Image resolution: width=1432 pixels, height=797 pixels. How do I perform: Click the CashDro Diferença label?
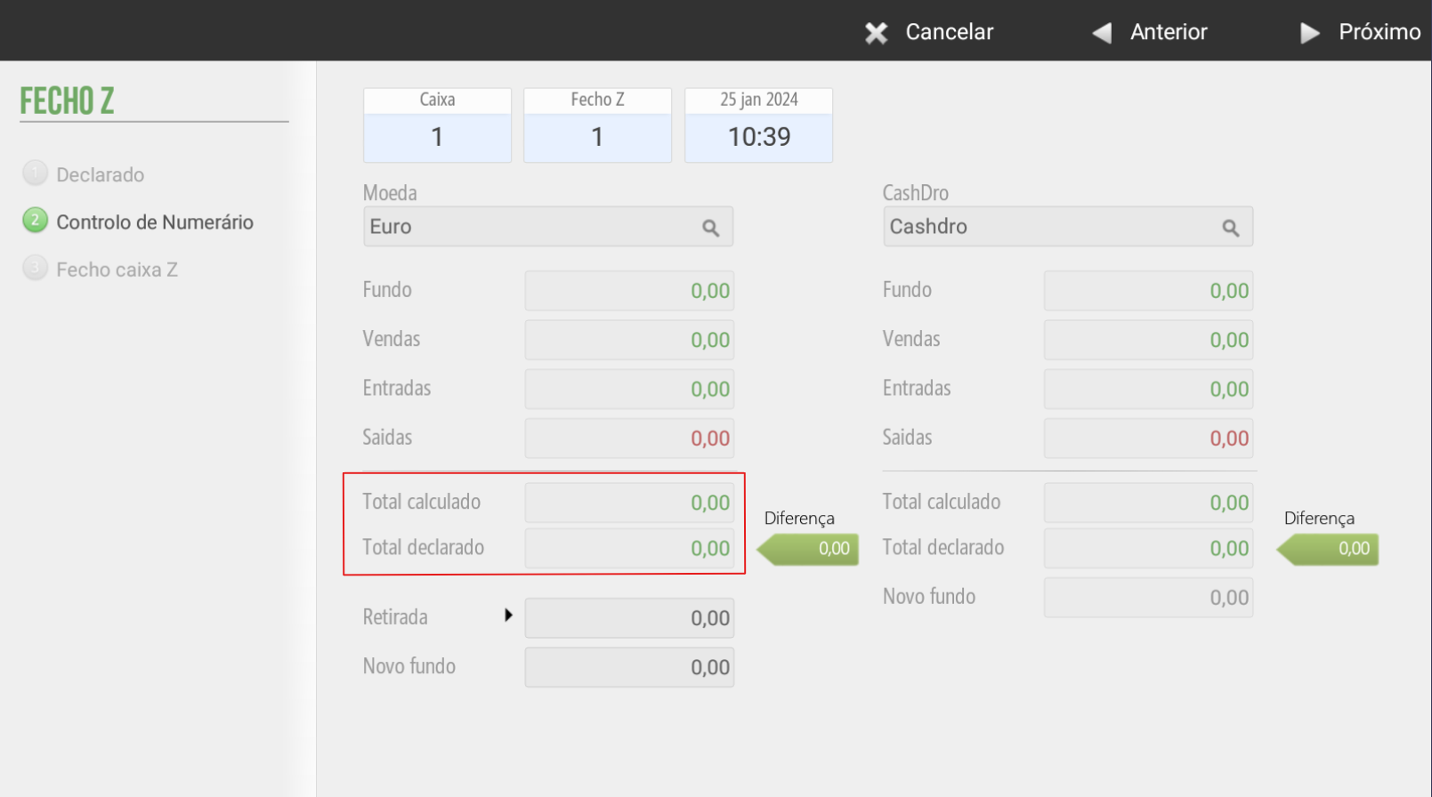tap(1319, 519)
